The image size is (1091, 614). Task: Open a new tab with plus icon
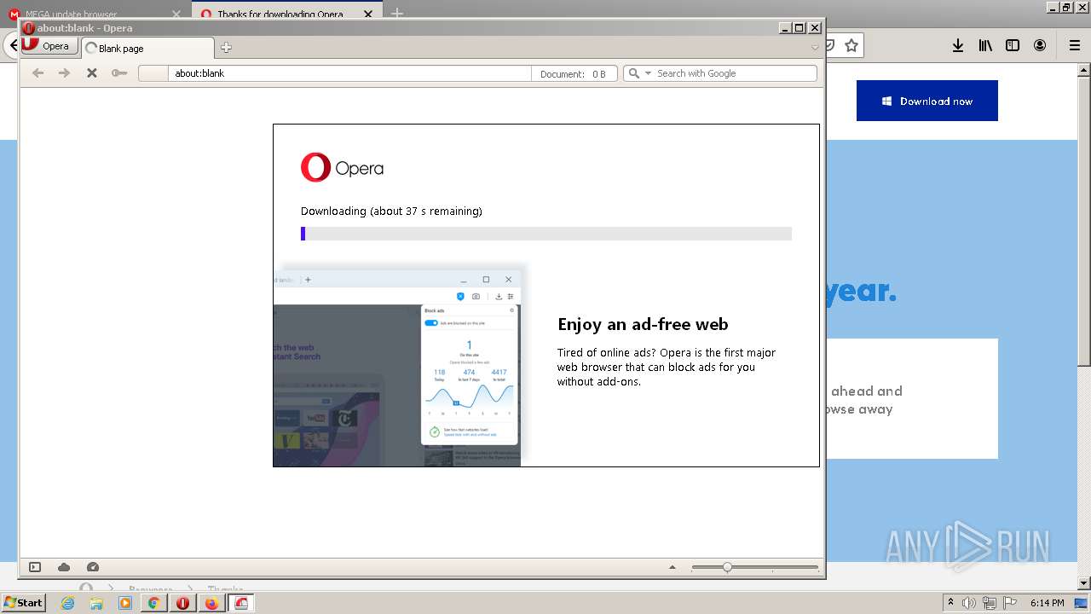[226, 48]
